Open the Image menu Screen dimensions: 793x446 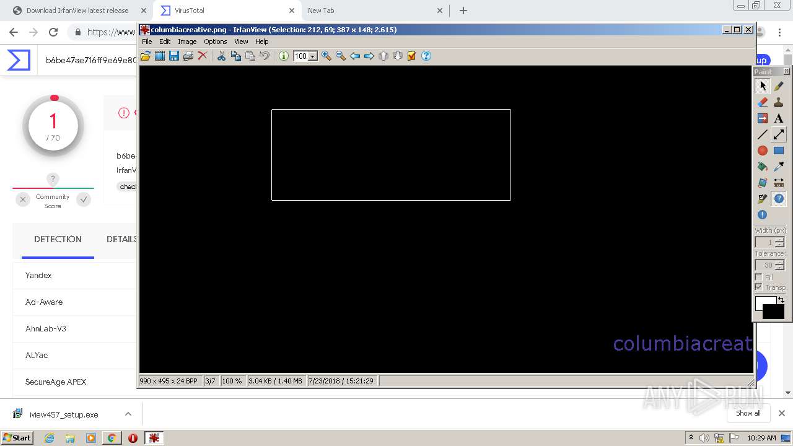pos(187,42)
